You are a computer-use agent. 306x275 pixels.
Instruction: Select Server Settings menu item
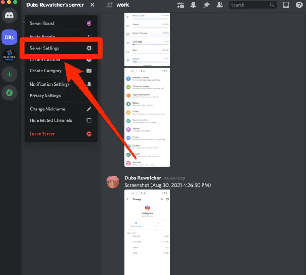tap(61, 48)
